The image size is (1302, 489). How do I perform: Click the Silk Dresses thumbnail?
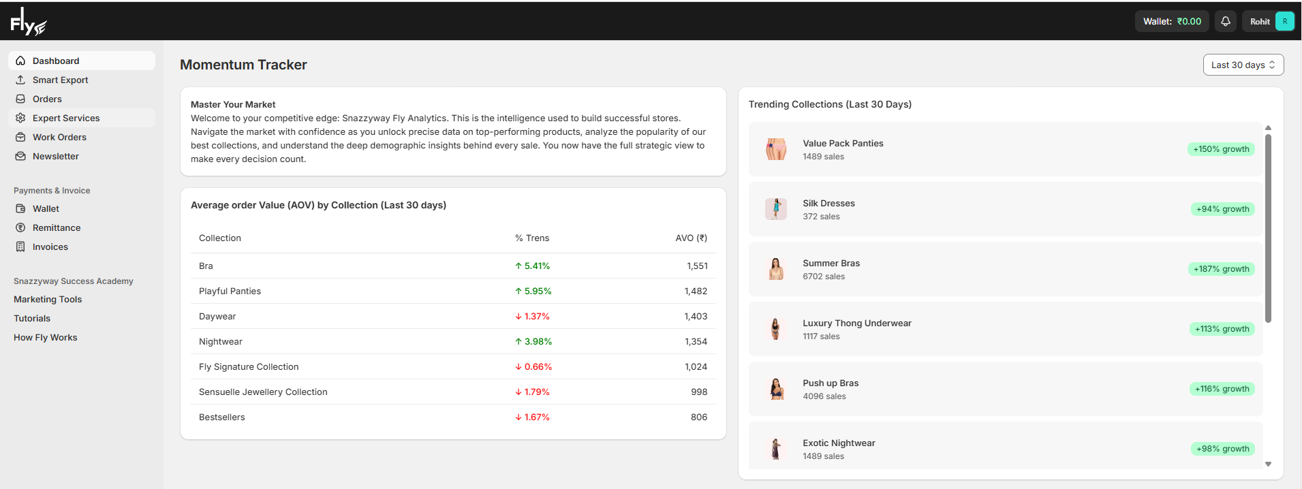[776, 209]
